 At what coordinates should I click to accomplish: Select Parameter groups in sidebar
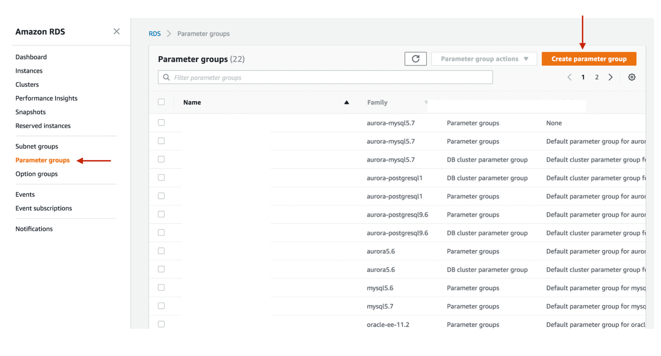click(42, 160)
